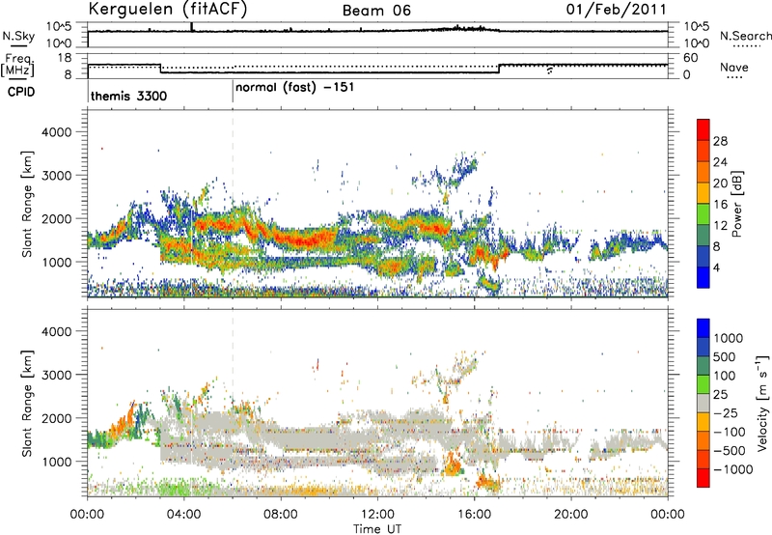The width and height of the screenshot is (772, 535).
Task: Click the 'Velocity [m s-1]' colorbar title
Action: (x=762, y=403)
